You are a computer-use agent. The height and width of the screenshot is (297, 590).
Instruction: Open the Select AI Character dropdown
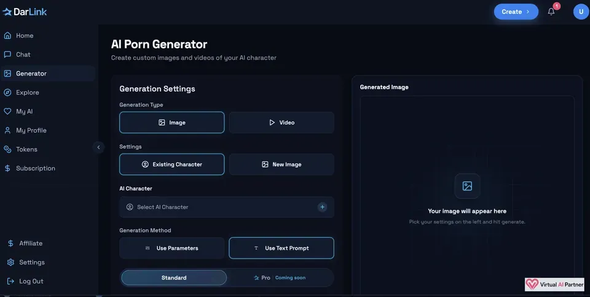(227, 207)
